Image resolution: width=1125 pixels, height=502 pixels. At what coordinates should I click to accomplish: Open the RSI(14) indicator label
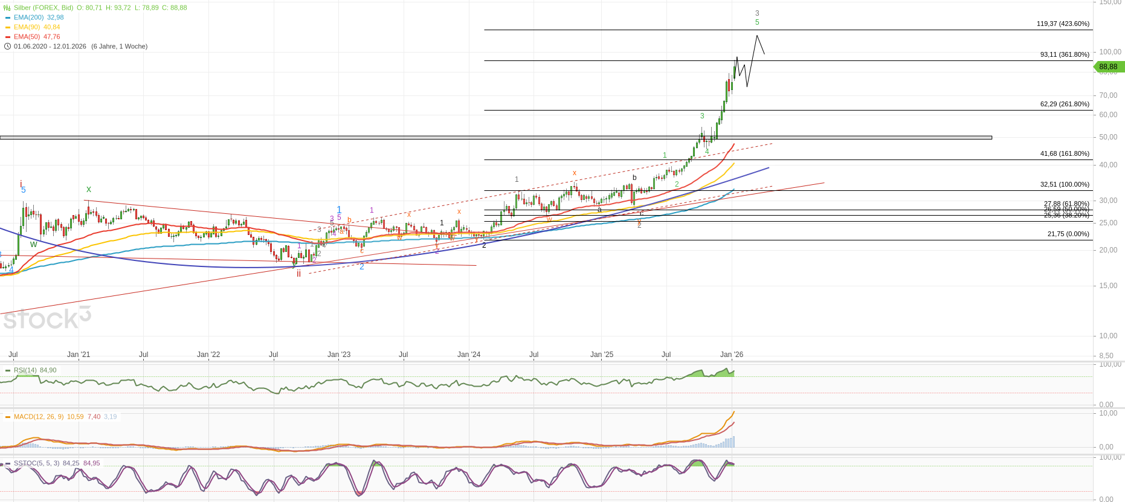click(25, 370)
